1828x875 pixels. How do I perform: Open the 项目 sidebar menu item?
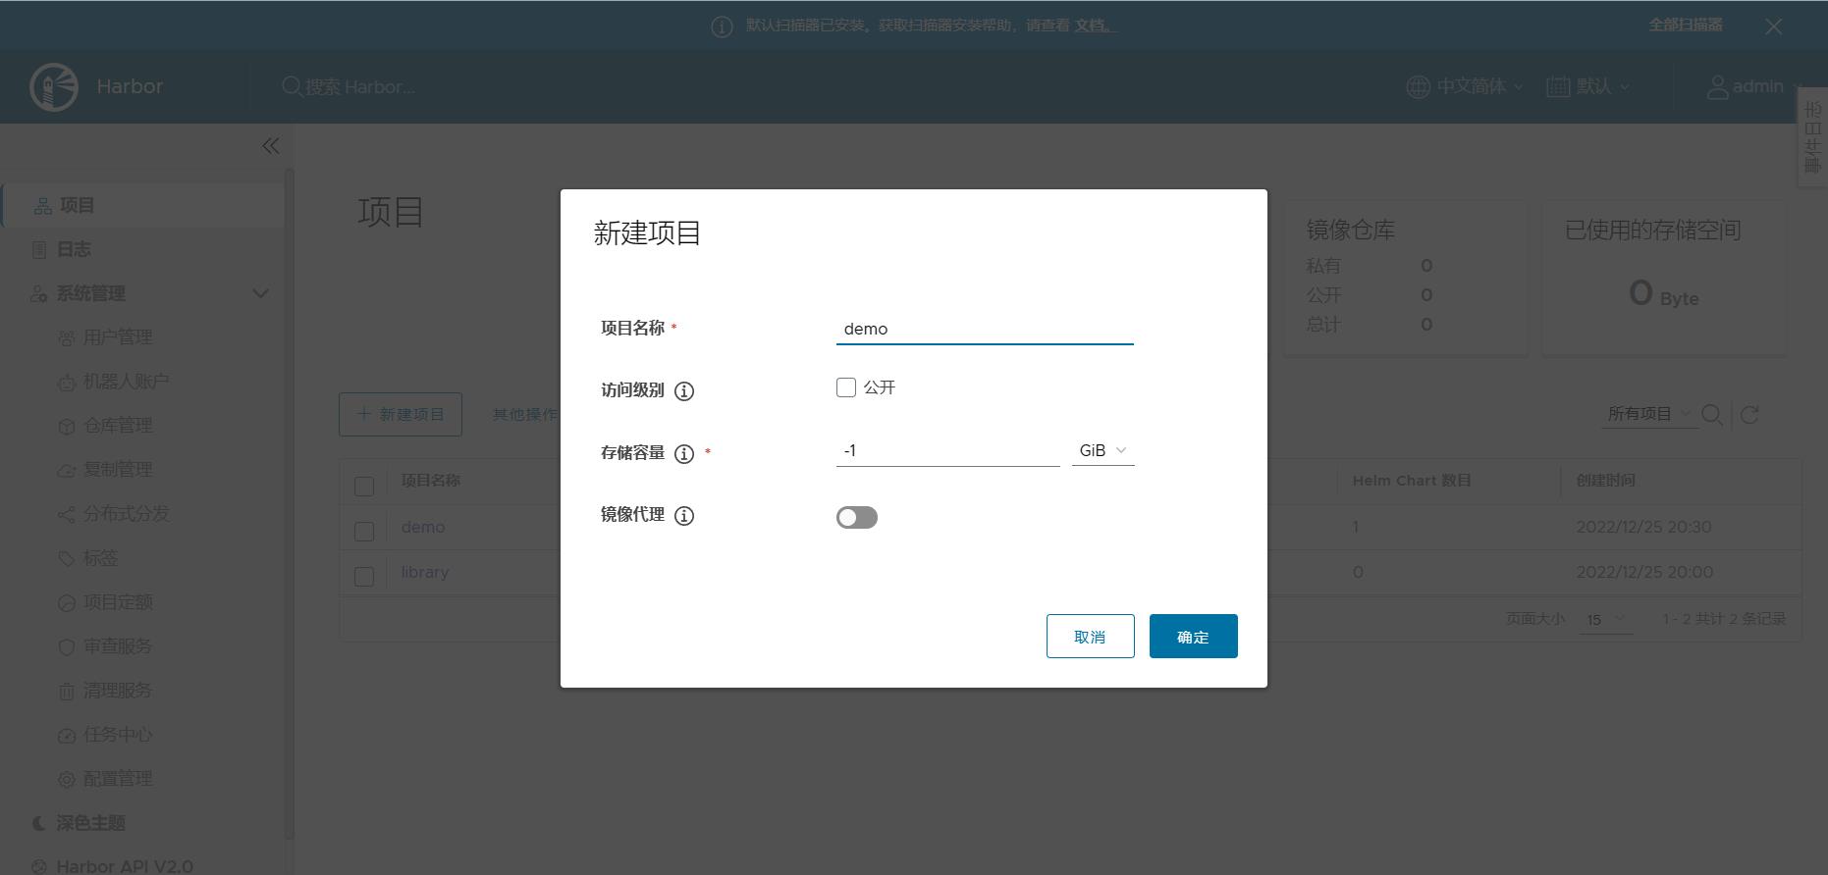[x=143, y=206]
